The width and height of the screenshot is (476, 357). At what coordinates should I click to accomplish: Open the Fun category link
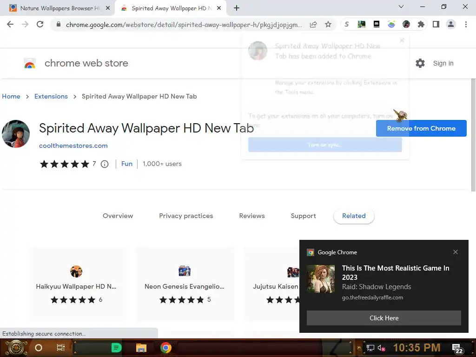pos(126,164)
